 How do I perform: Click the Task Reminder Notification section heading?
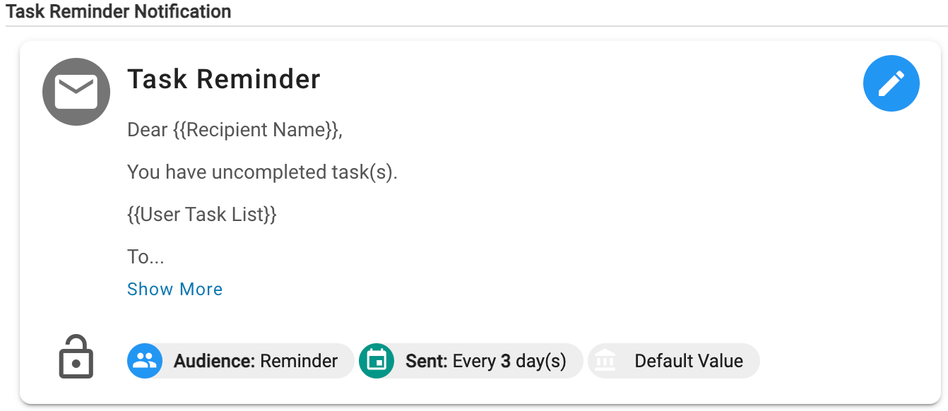pyautogui.click(x=119, y=11)
